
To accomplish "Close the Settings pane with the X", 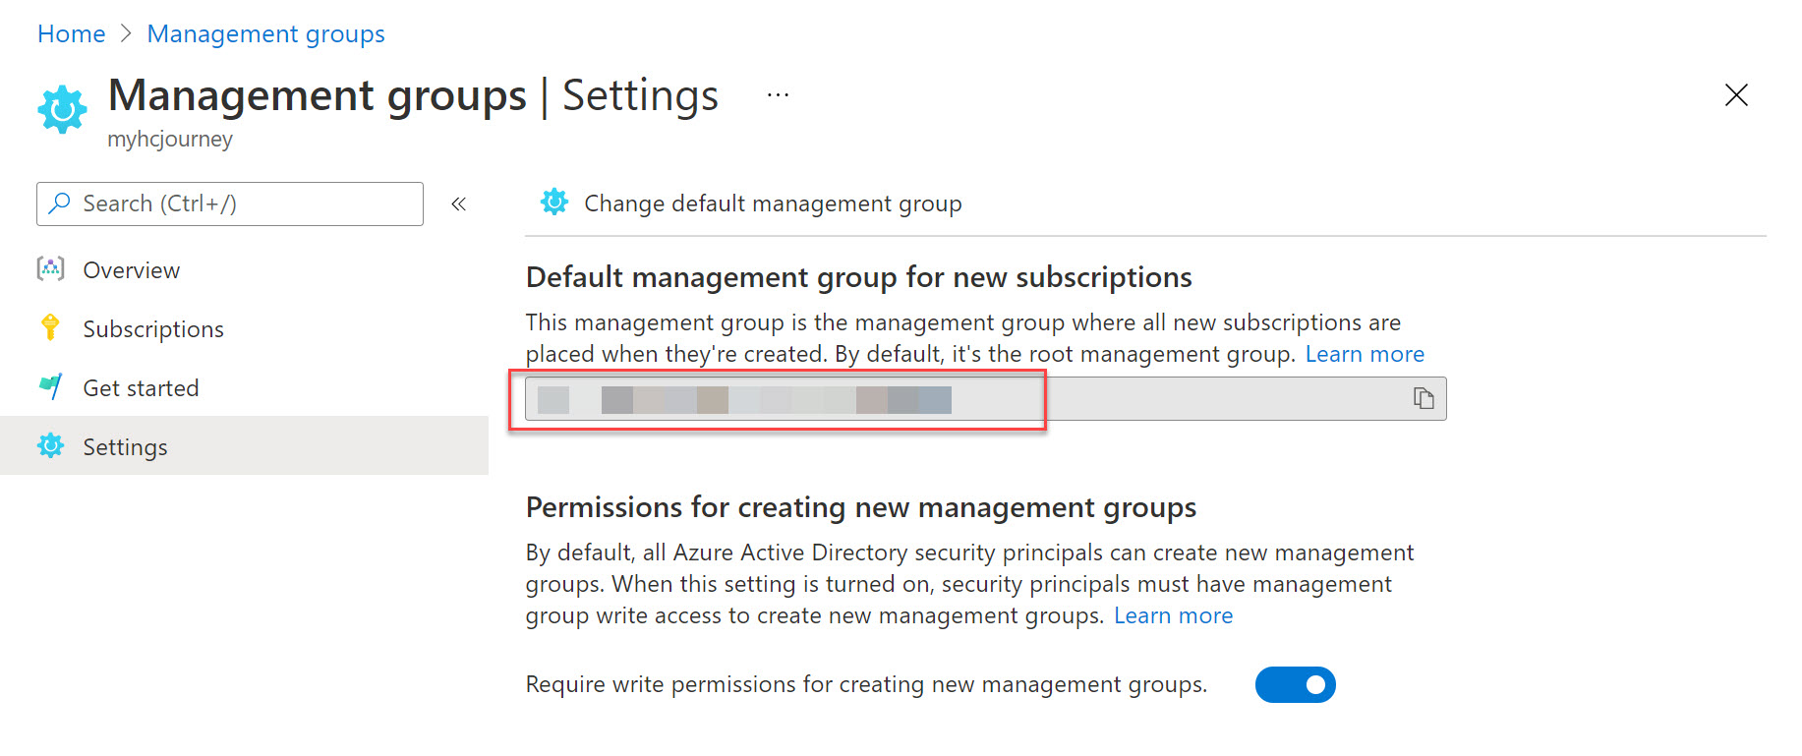I will pyautogui.click(x=1736, y=95).
